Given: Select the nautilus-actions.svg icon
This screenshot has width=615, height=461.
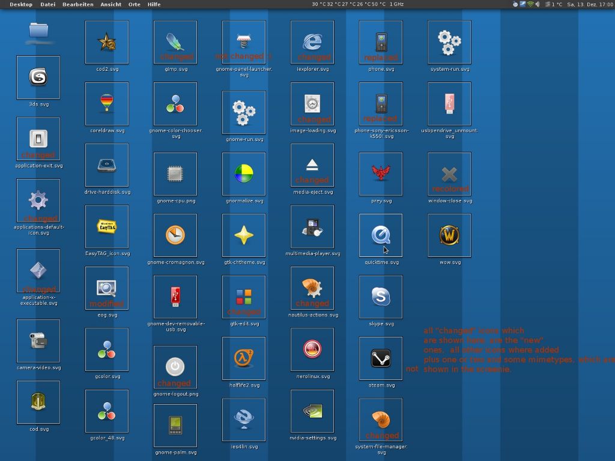Looking at the screenshot, I should 312,288.
